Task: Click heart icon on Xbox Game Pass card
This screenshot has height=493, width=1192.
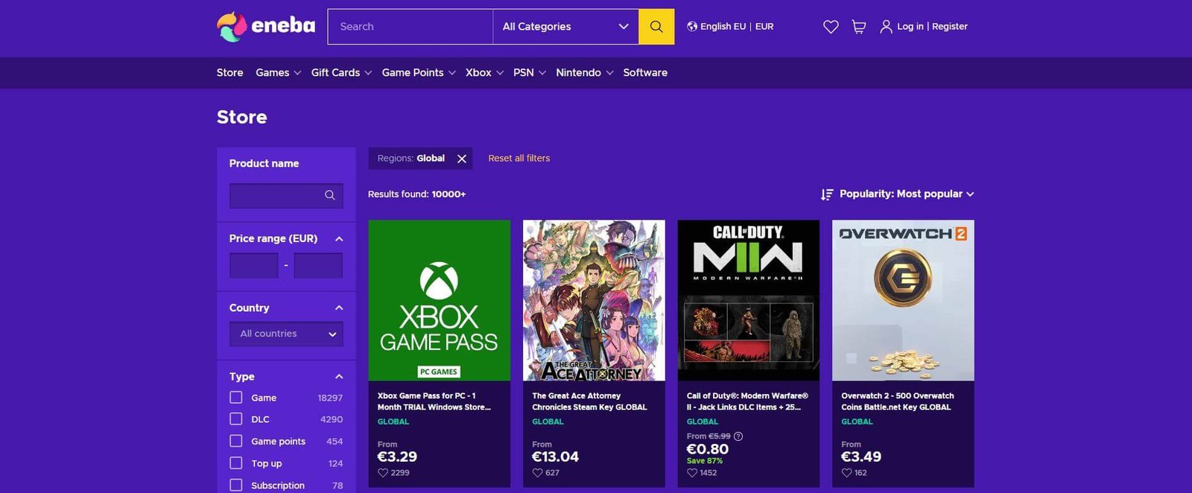Action: [x=383, y=473]
